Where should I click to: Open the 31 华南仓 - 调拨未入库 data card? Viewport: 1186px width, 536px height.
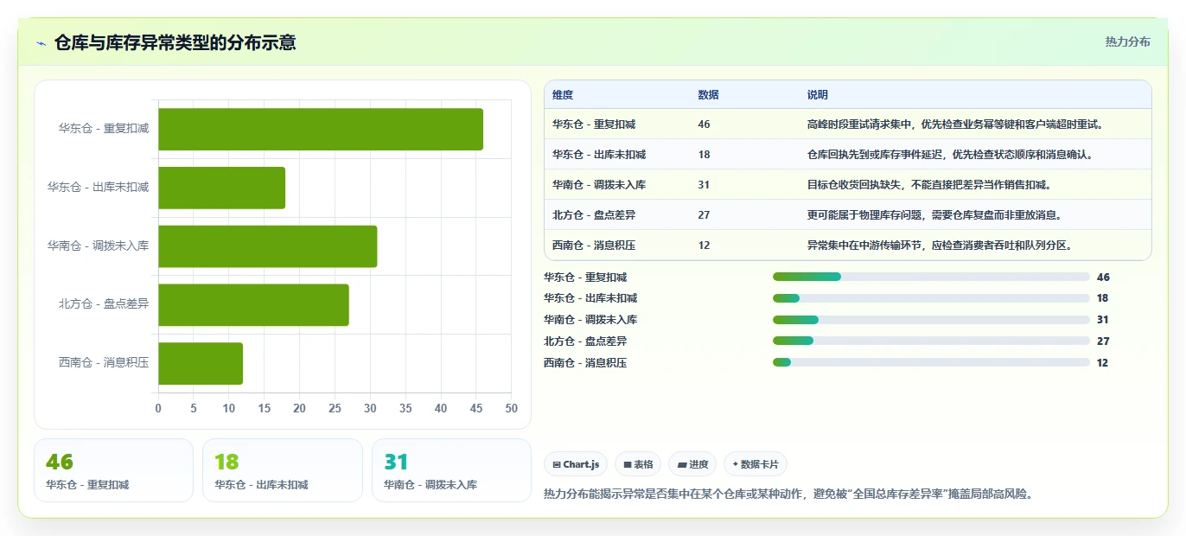(x=451, y=470)
